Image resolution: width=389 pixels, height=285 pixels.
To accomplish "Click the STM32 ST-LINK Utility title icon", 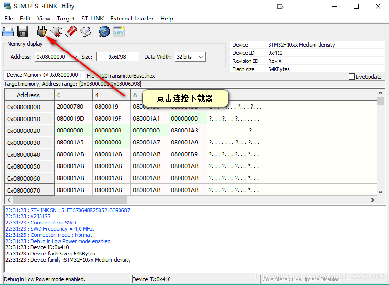I will (x=8, y=6).
